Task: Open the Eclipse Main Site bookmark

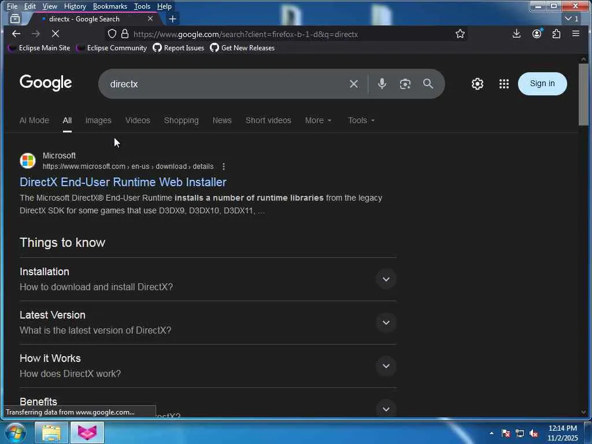Action: coord(39,48)
